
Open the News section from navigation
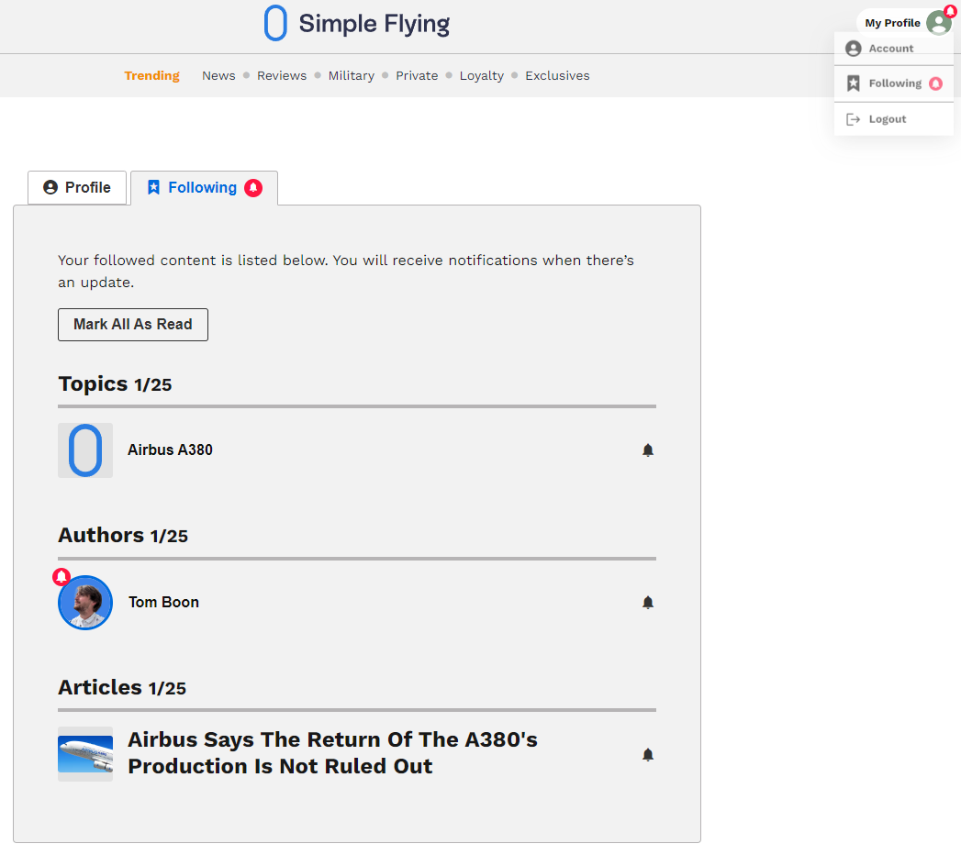(x=218, y=75)
